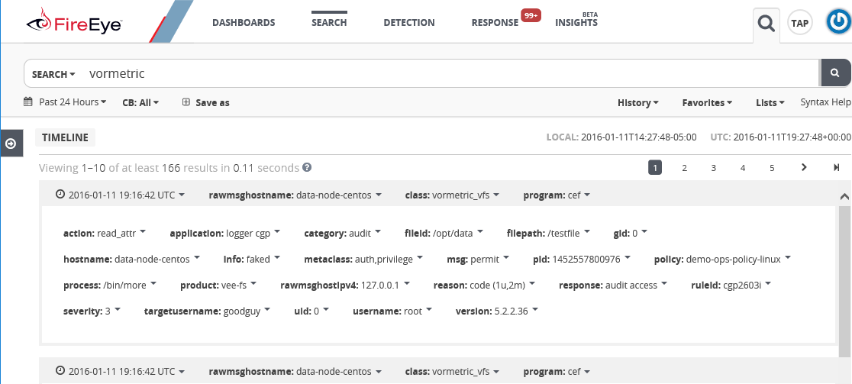Click the 99+ notification badge
This screenshot has width=852, height=384.
[531, 15]
